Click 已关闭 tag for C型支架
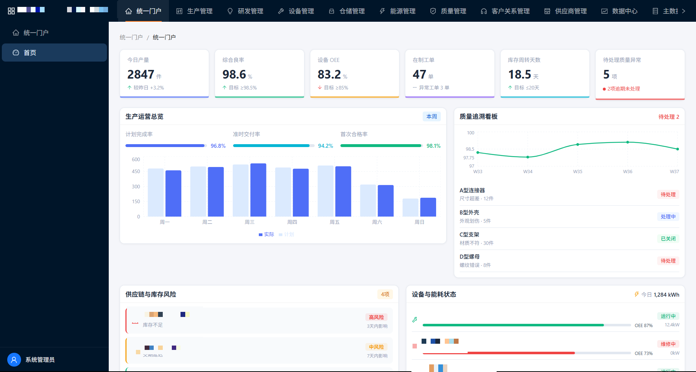The height and width of the screenshot is (372, 696). tap(668, 239)
